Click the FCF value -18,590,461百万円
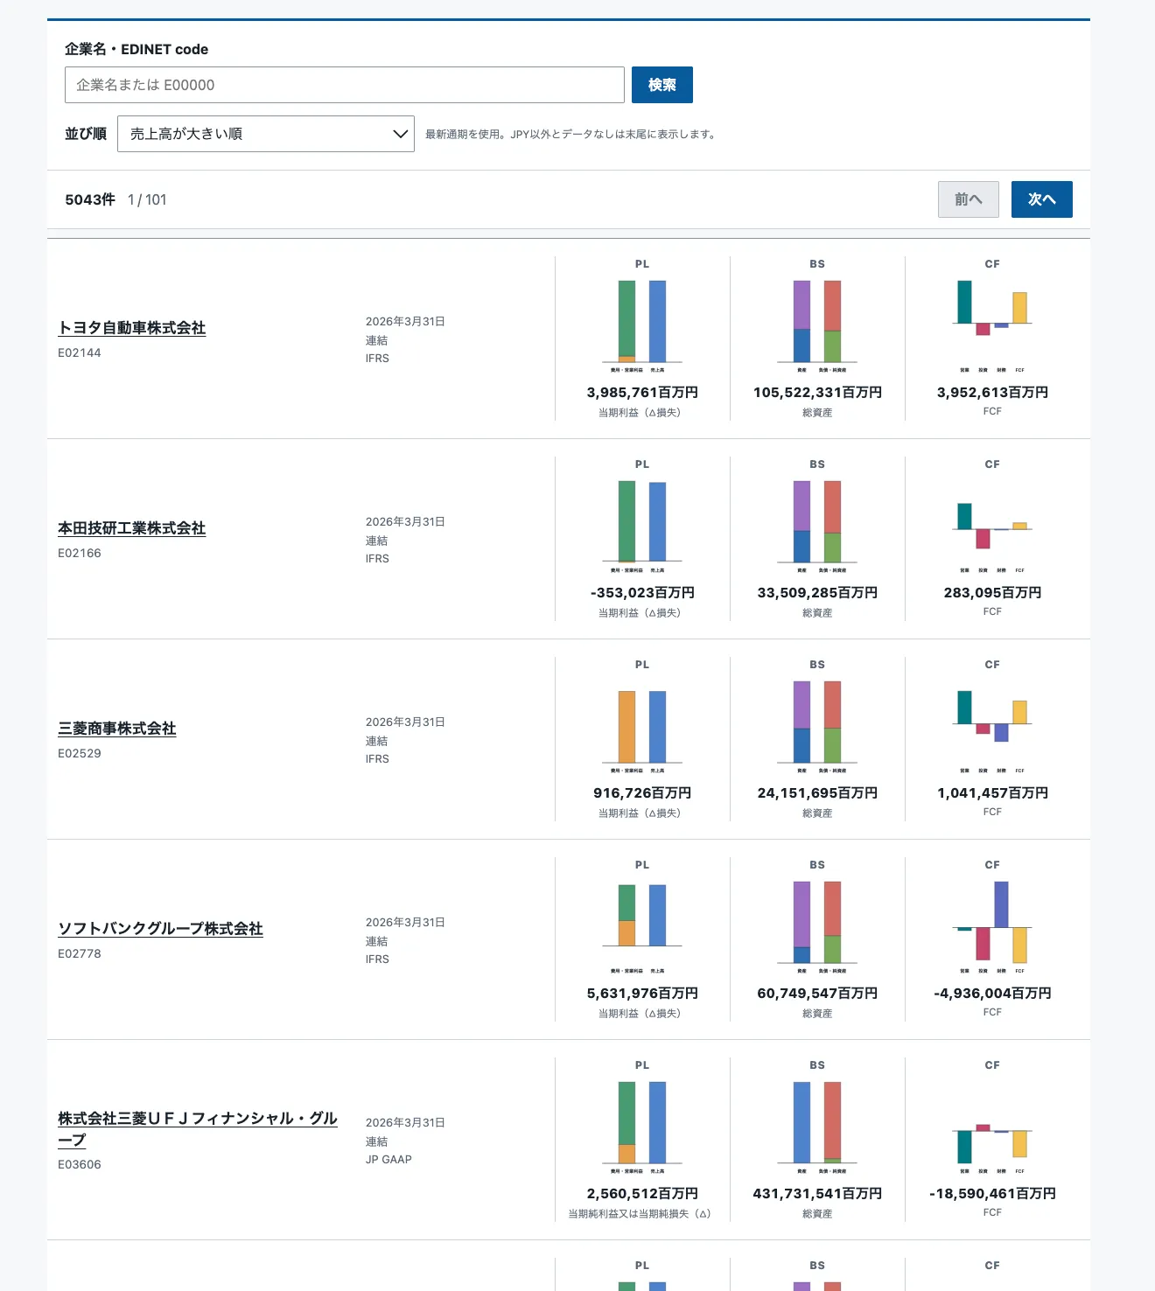The width and height of the screenshot is (1155, 1291). click(x=992, y=1194)
